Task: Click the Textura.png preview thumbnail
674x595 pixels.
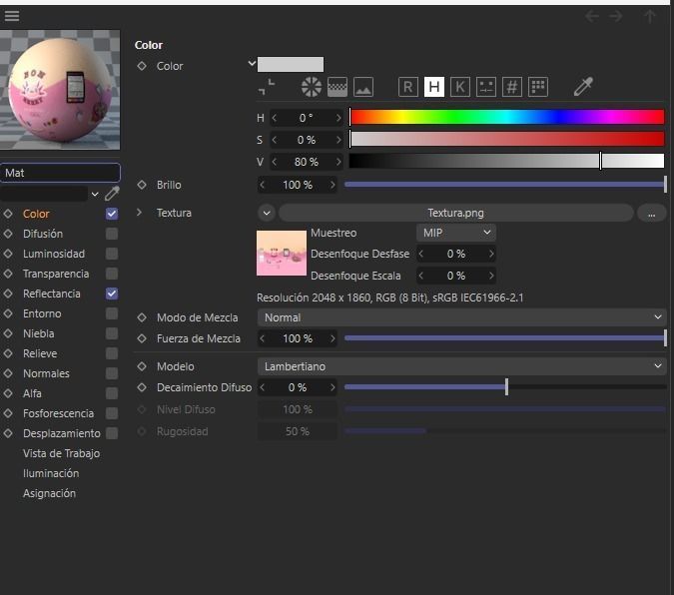Action: (282, 253)
